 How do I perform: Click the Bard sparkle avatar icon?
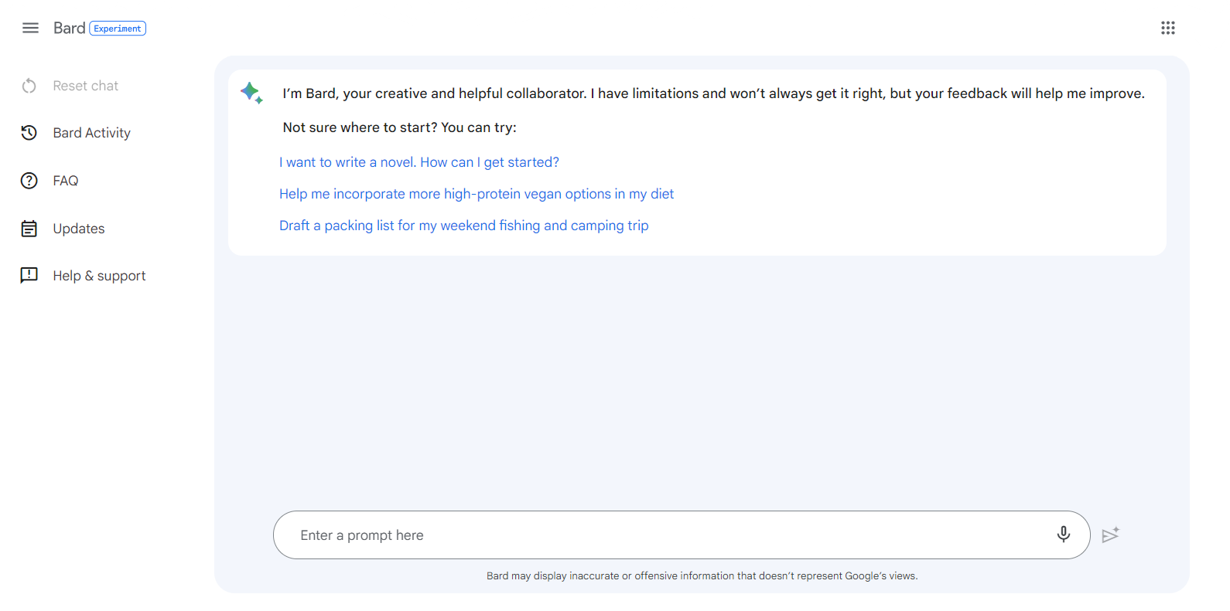pos(251,93)
